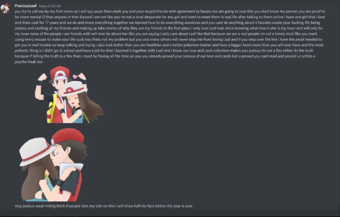Click the white hat in kissing image
The height and width of the screenshot is (217, 340).
coord(36,151)
